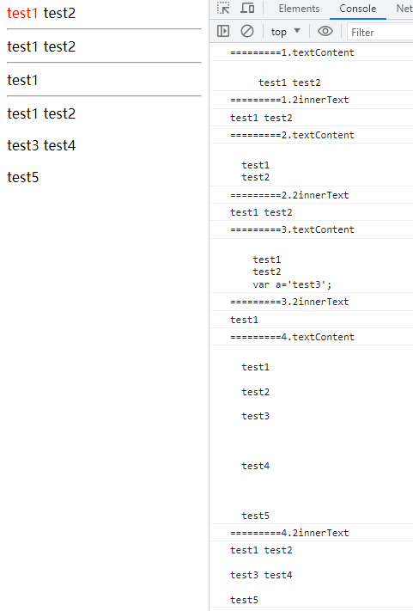Click the red test1 text on page
The height and width of the screenshot is (611, 413).
click(x=22, y=13)
